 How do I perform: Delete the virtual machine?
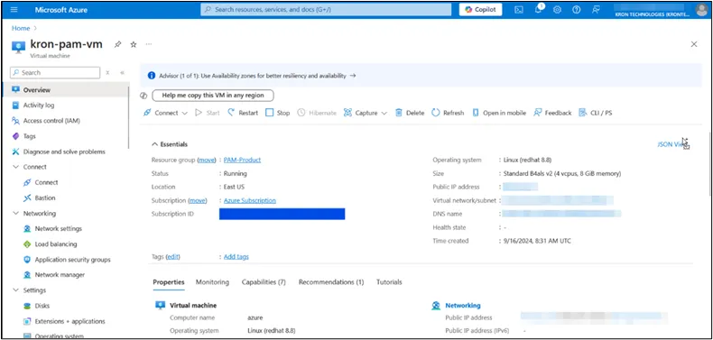tap(410, 113)
